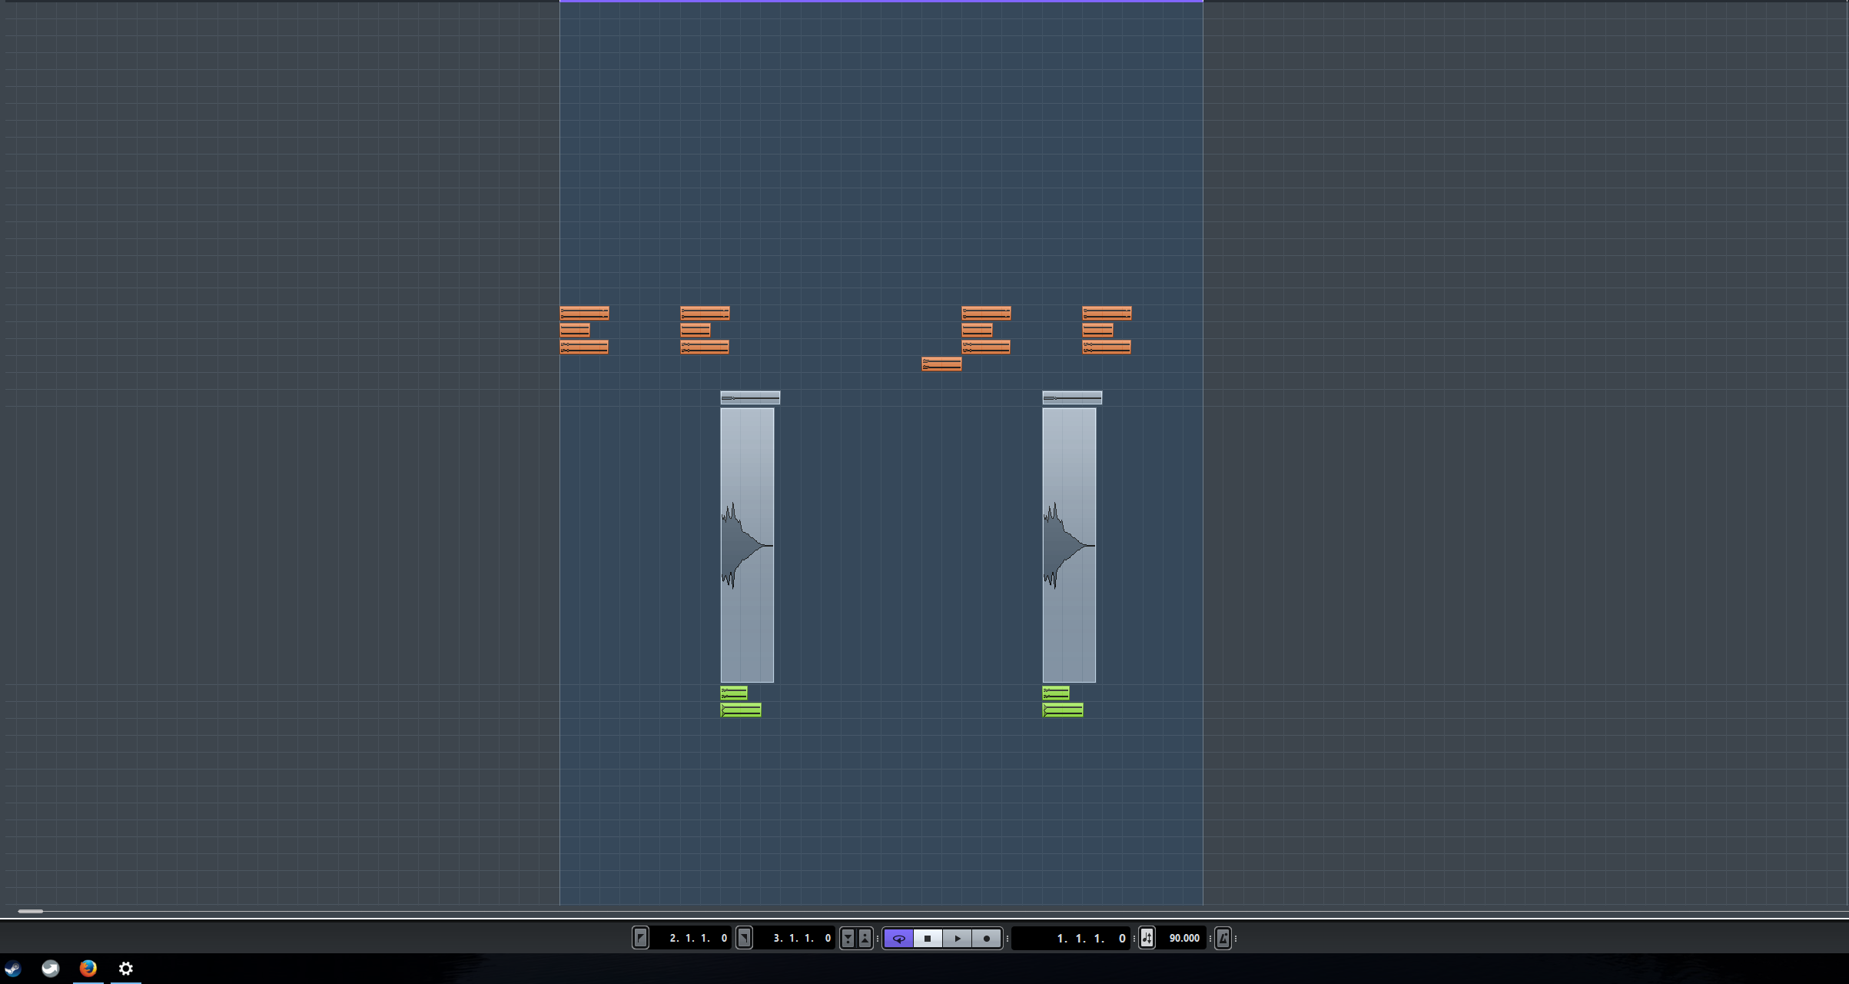The width and height of the screenshot is (1849, 984).
Task: Select the first gray audio waveform clip
Action: tap(747, 544)
